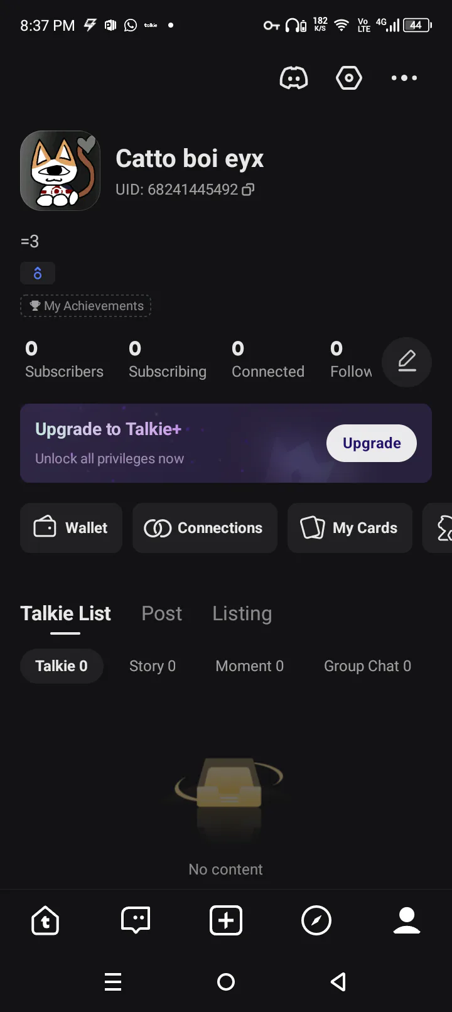Viewport: 452px width, 1012px height.
Task: Tap the cat profile avatar
Action: pos(60,171)
